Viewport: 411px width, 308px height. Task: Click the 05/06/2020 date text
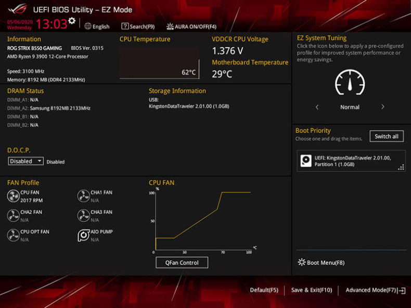[20, 22]
